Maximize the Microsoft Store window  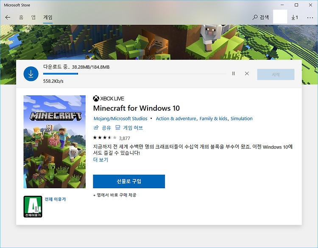coord(296,5)
